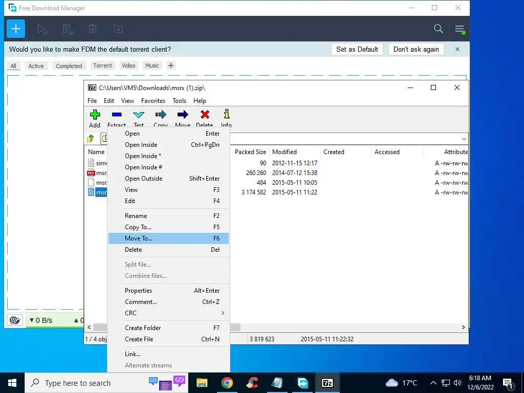Click the packed size value 3 174 582
Screen dimensions: 524x393
[254, 192]
